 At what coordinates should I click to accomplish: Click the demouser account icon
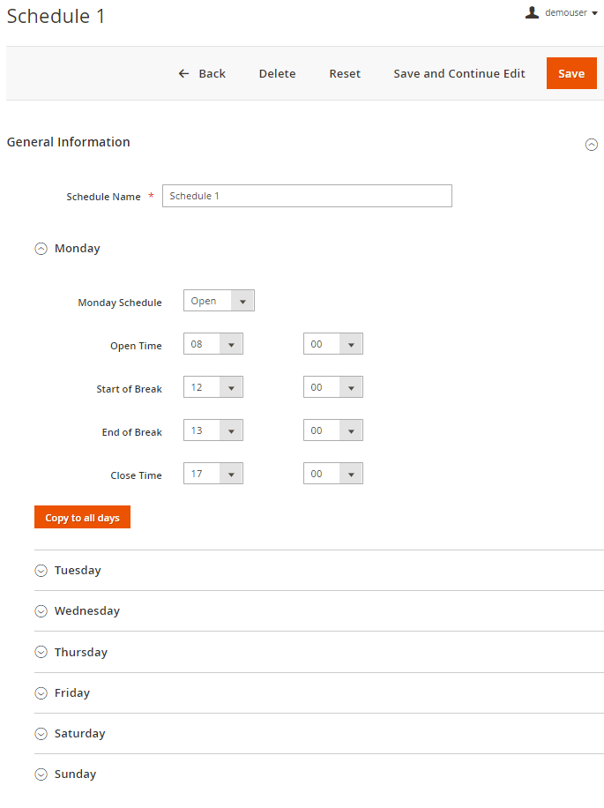pos(532,12)
